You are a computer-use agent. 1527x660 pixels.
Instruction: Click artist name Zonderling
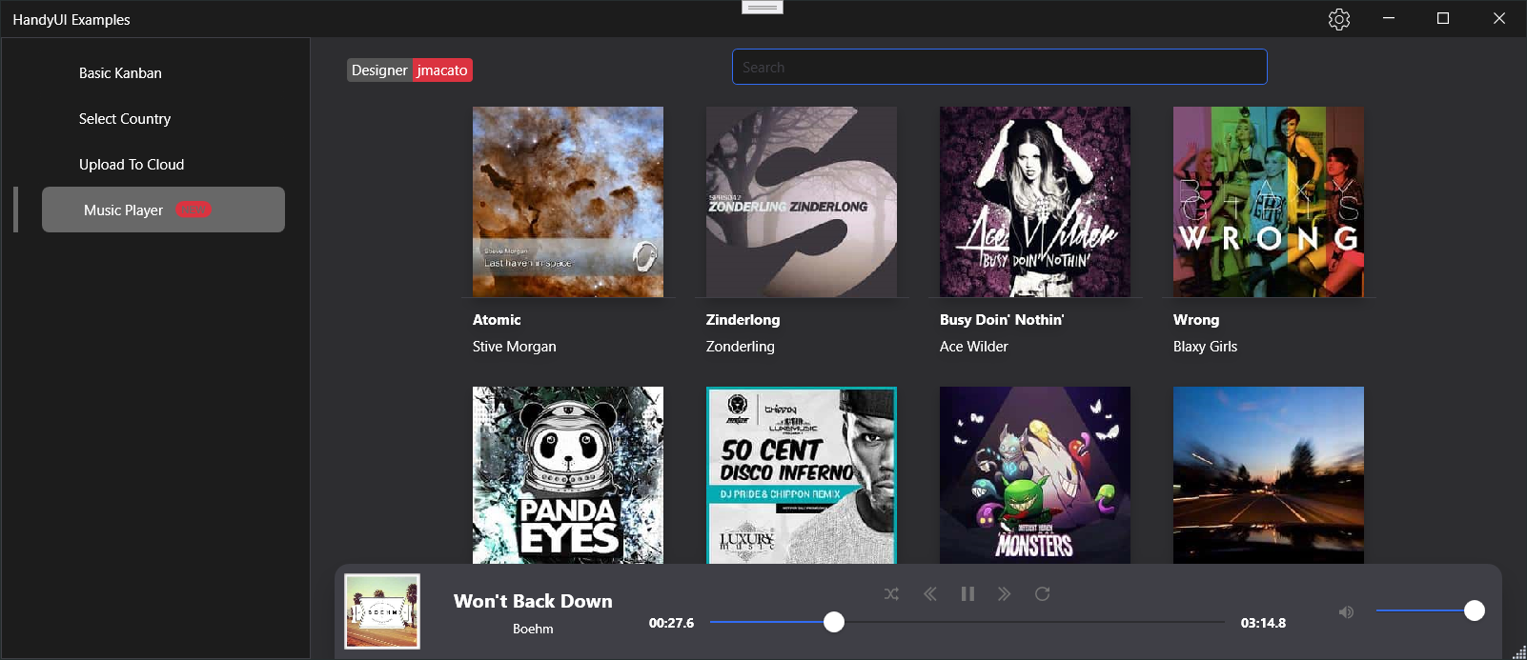[741, 347]
